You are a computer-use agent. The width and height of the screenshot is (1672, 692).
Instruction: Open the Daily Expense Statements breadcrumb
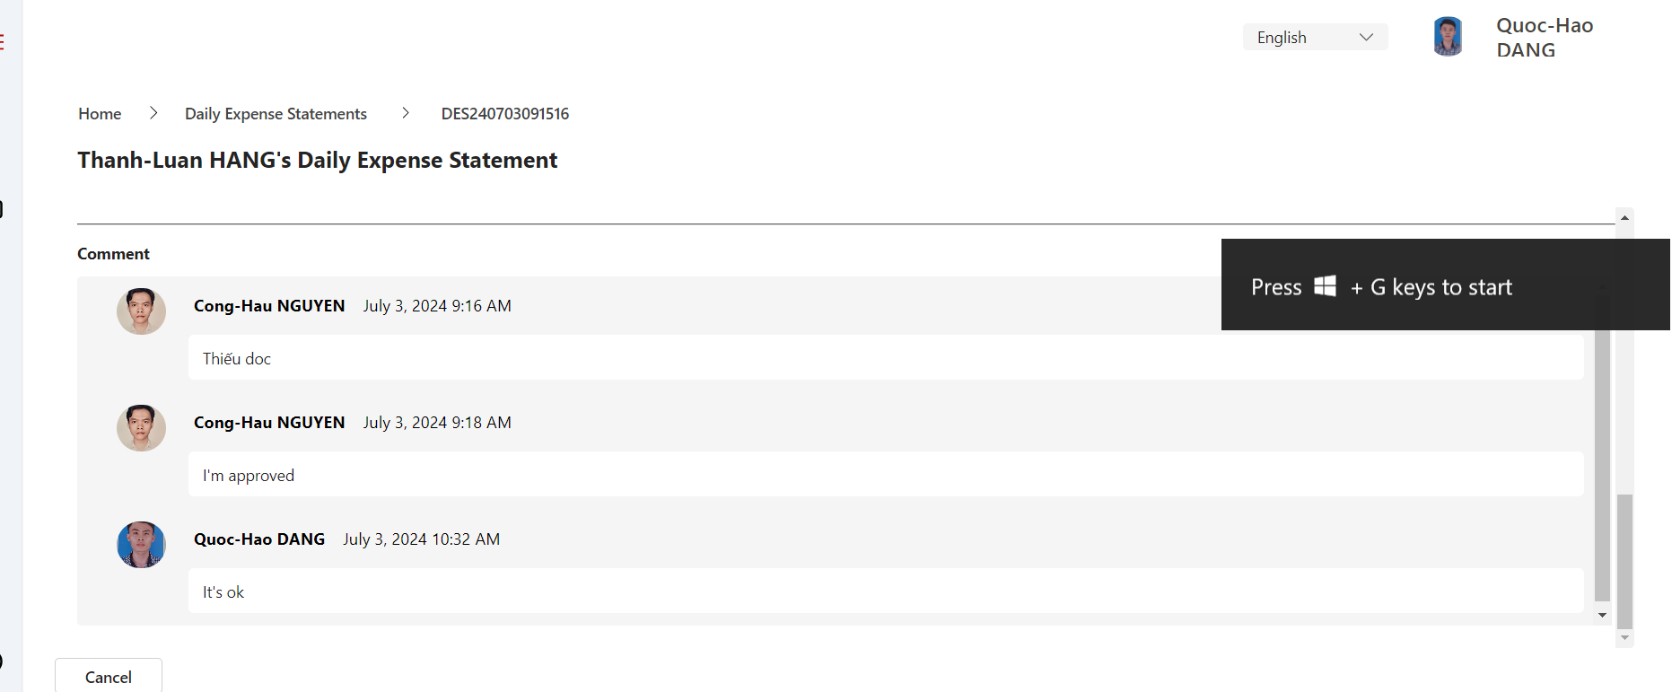276,114
